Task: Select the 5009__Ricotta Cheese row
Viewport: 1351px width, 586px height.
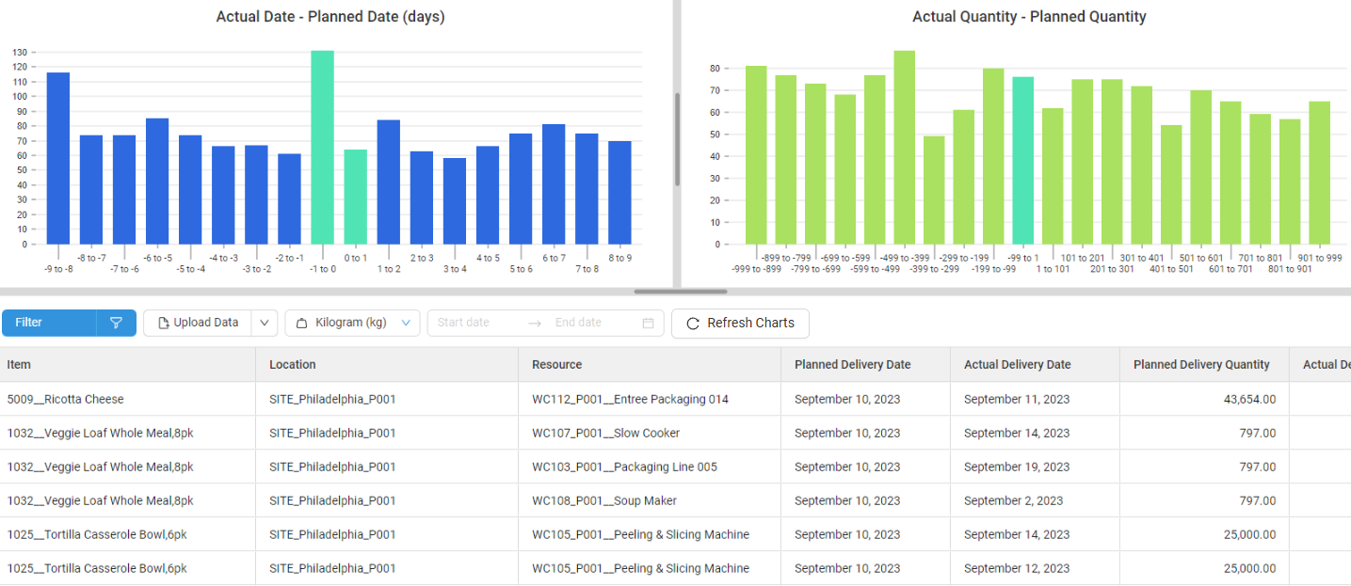Action: pos(675,399)
